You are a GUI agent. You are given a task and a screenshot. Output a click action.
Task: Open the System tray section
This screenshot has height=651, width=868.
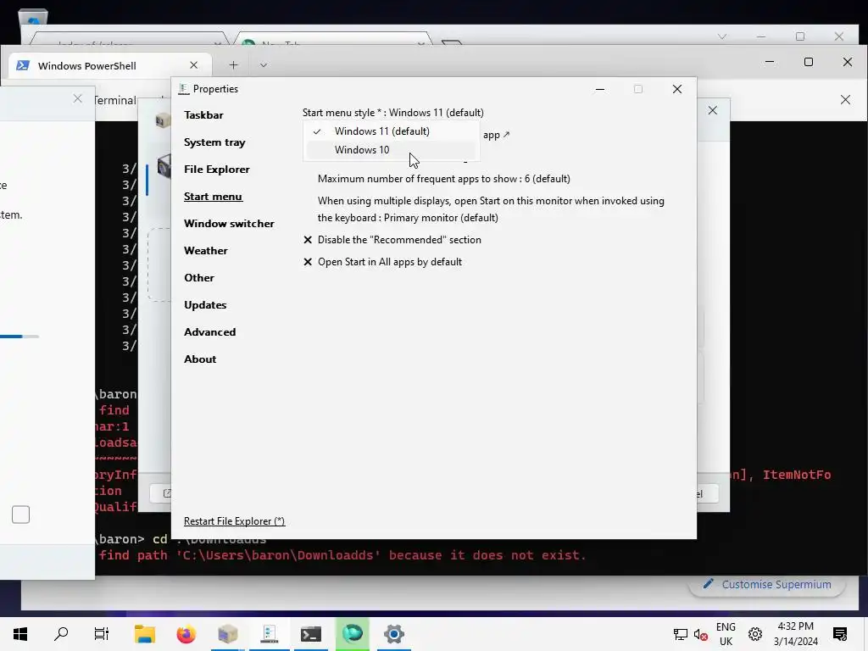coord(214,142)
